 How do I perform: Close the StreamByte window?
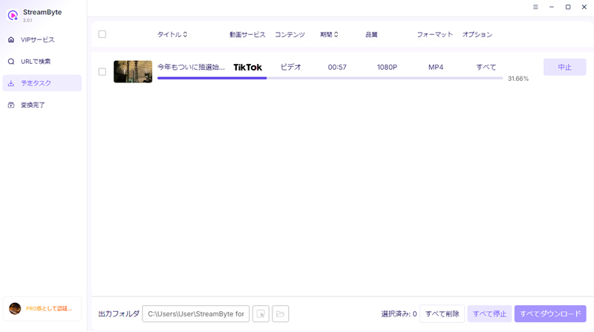[x=584, y=7]
